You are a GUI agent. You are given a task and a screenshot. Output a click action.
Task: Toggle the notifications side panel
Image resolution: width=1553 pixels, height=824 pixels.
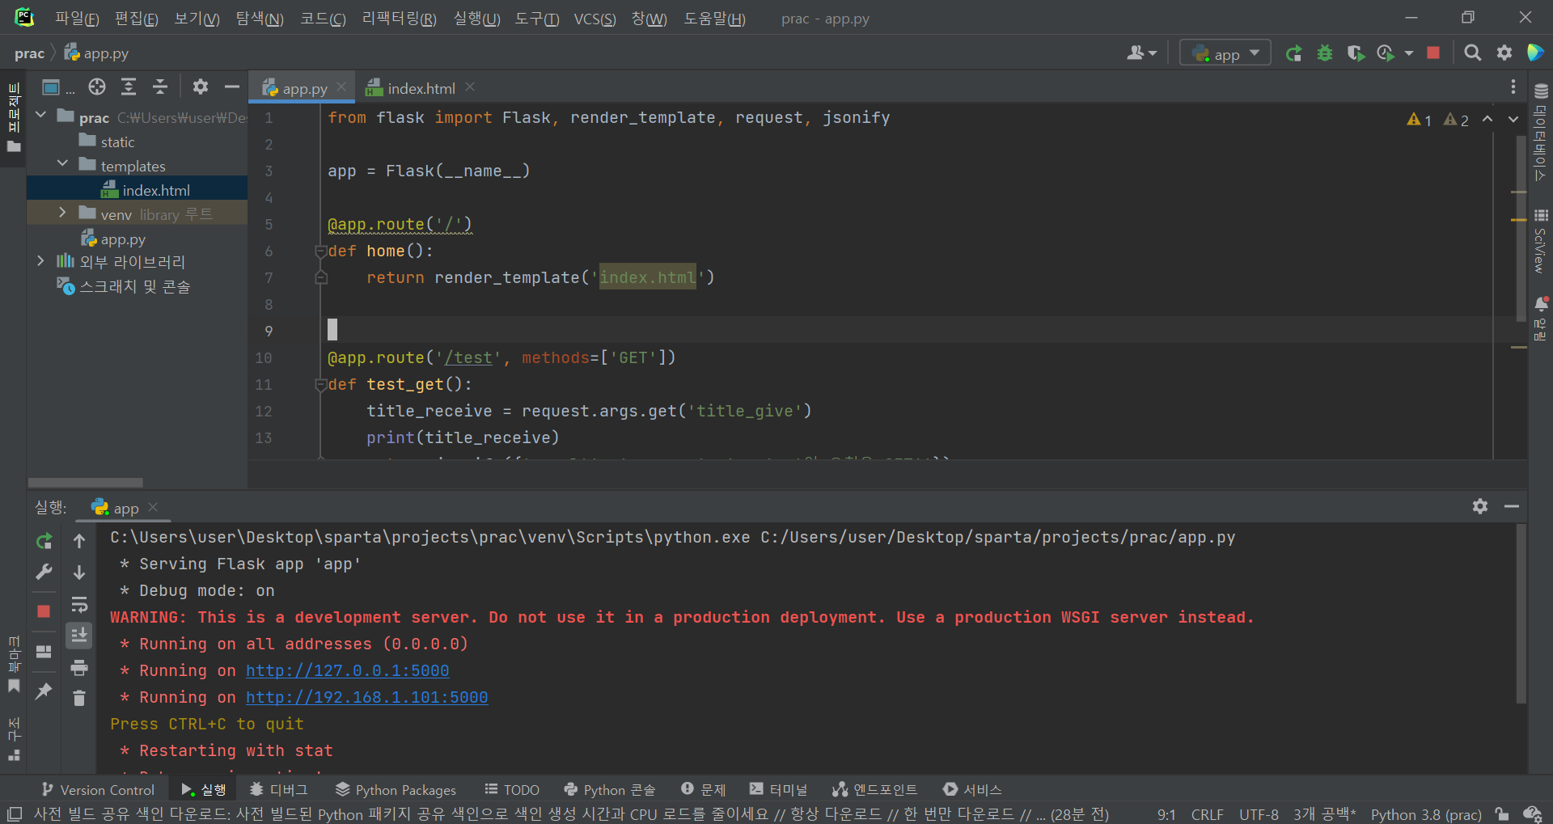pyautogui.click(x=1541, y=319)
